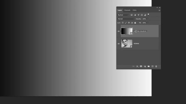Lock all layer attributes
186x104 pixels.
[135, 23]
